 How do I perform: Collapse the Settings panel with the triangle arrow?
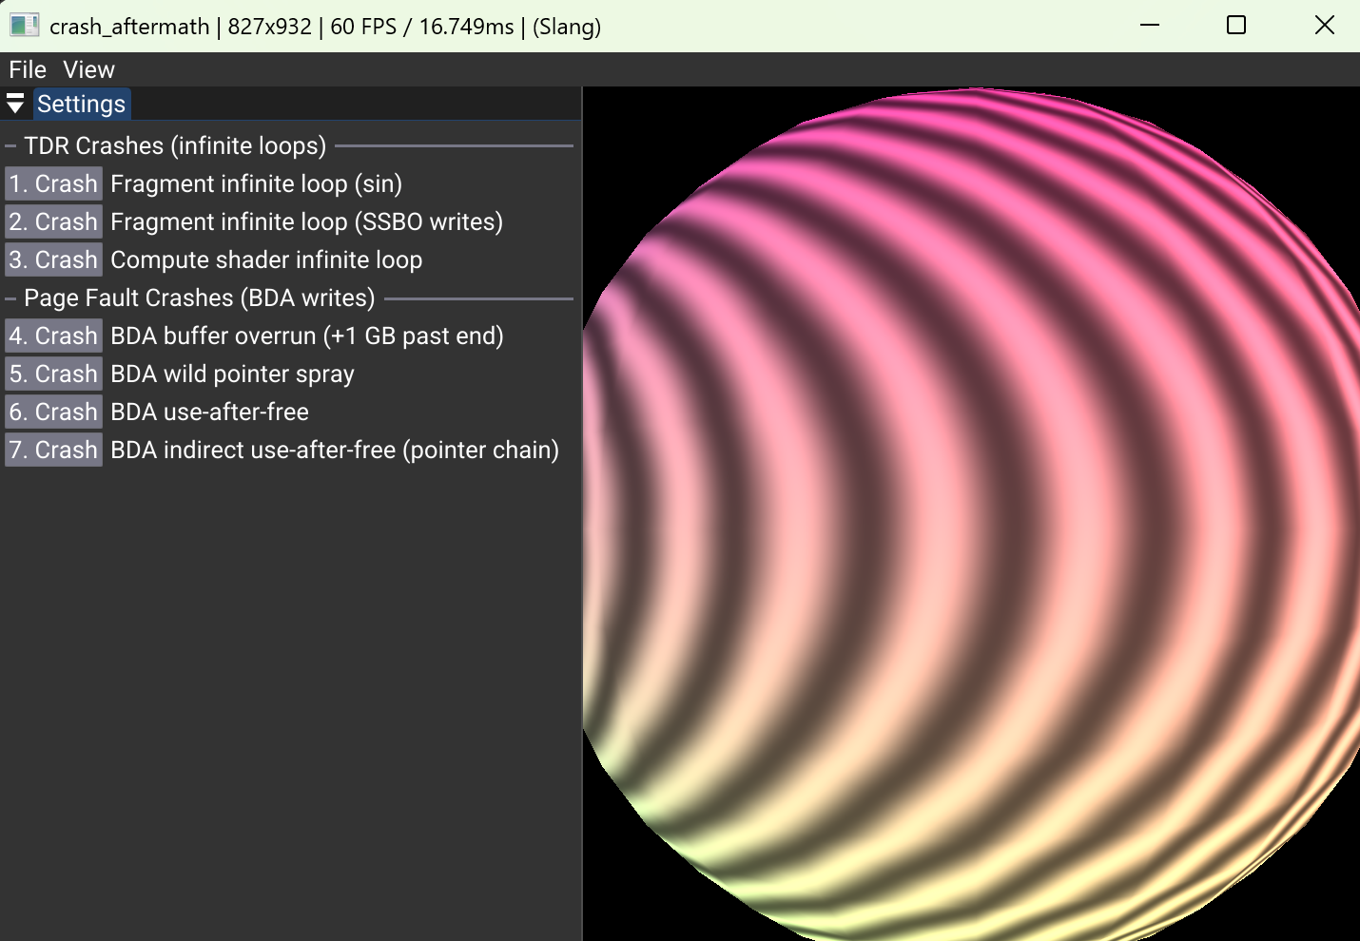pyautogui.click(x=15, y=104)
